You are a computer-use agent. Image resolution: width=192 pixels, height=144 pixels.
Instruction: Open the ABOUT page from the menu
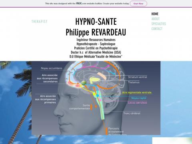pos(156,19)
